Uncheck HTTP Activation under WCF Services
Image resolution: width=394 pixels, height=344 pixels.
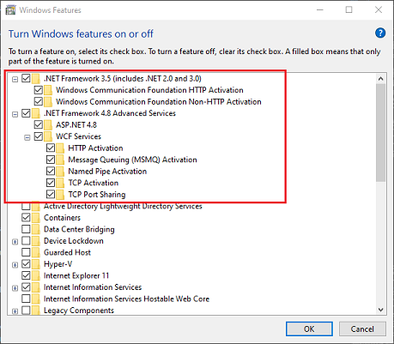(51, 148)
